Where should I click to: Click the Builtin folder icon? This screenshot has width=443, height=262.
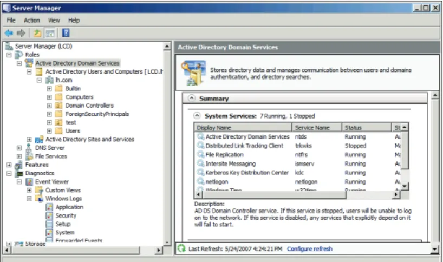59,88
